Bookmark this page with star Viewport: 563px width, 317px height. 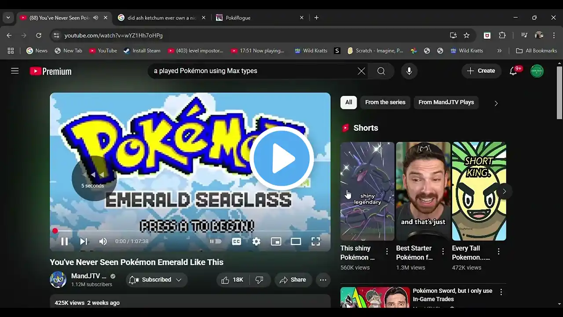pos(467,35)
